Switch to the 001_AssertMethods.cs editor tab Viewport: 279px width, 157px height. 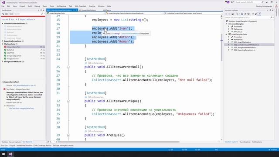pos(87,10)
